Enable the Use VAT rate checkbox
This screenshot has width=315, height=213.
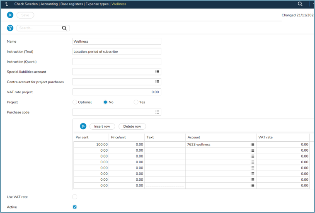pyautogui.click(x=75, y=197)
